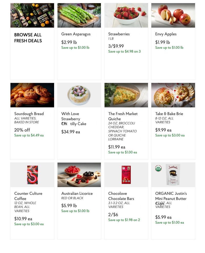Click the Counter Culture Coffee title

(x=28, y=196)
